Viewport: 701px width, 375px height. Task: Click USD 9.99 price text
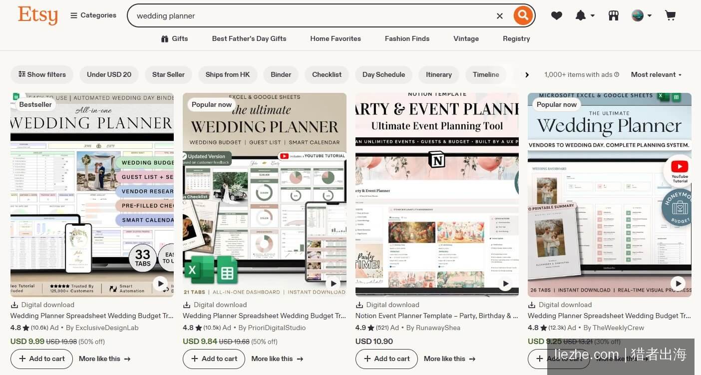pos(27,341)
